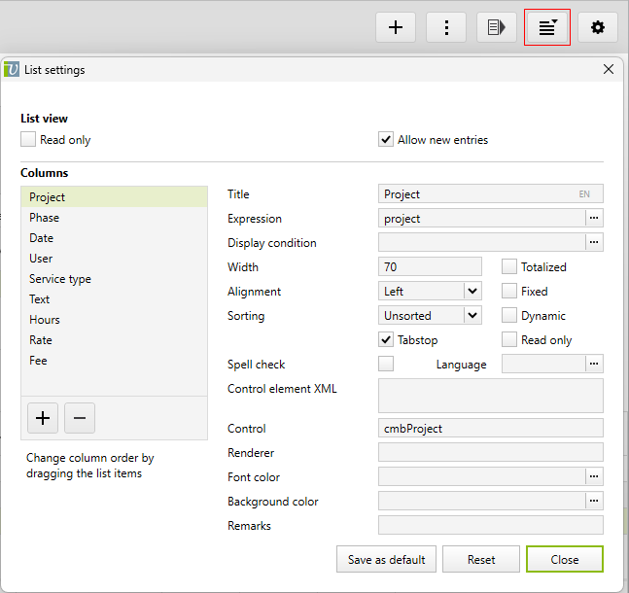This screenshot has width=629, height=593.
Task: Click the form view toolbar icon
Action: (x=497, y=27)
